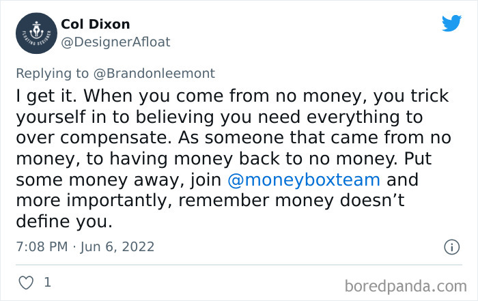Click the Twitter bird logo
This screenshot has height=301, width=478.
[x=451, y=23]
